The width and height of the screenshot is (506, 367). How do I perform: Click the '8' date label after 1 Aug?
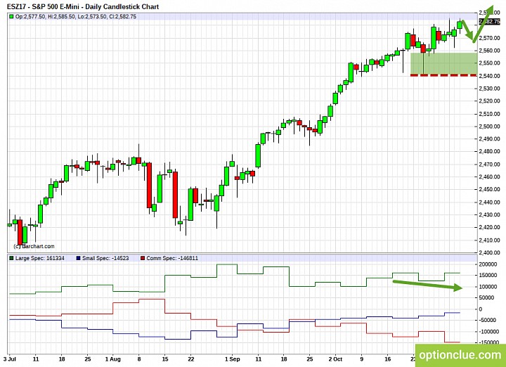[x=139, y=359]
